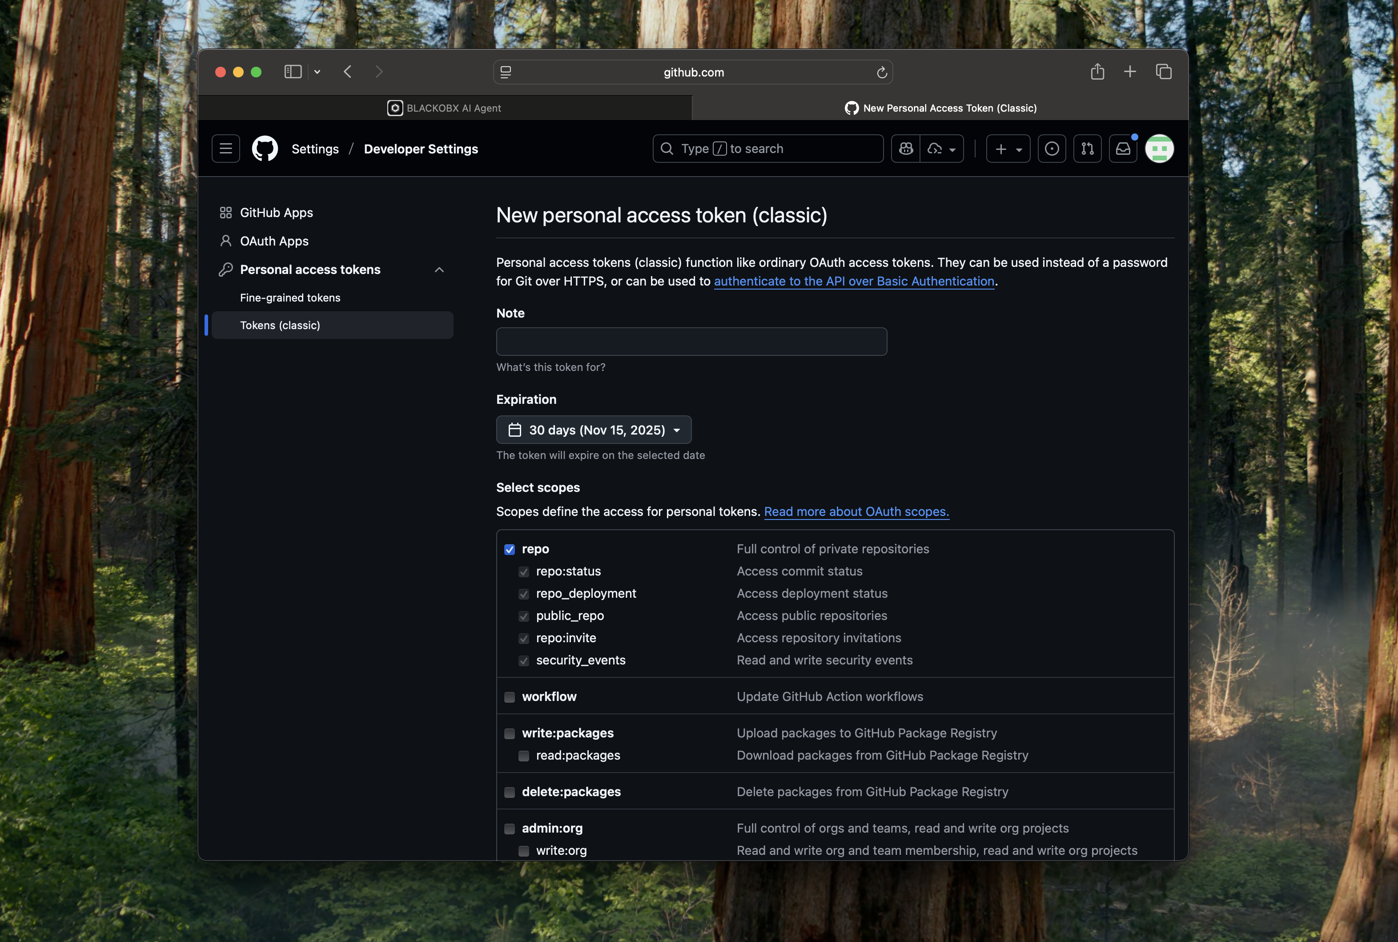Open GitHub Copilot chat icon
1398x942 pixels.
point(906,149)
